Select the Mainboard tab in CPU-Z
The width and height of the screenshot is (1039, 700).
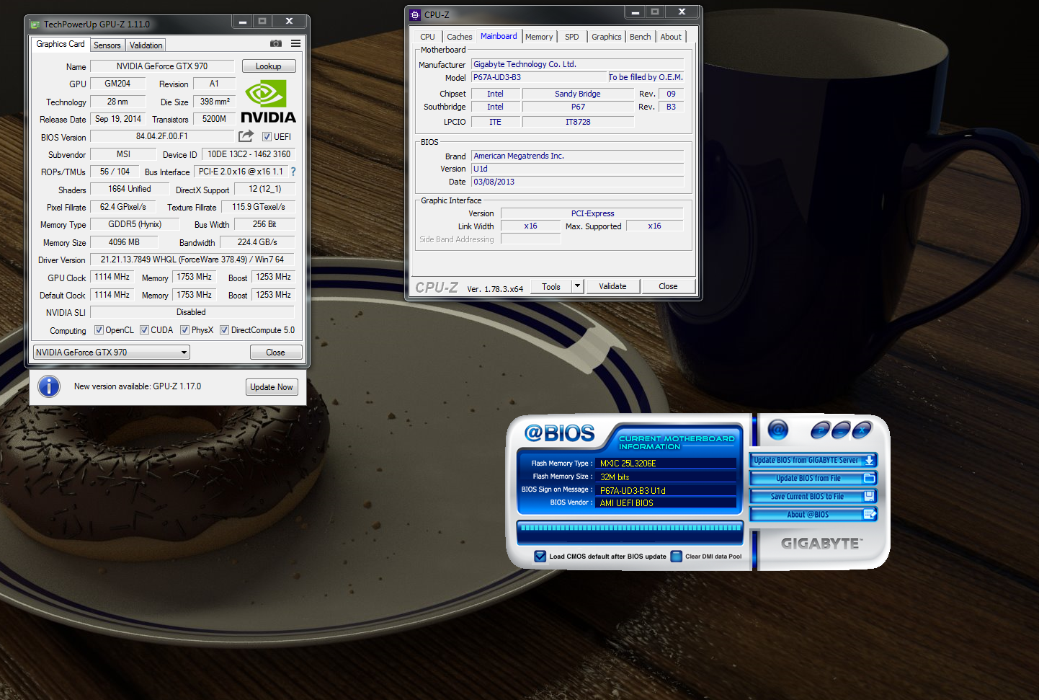click(499, 36)
